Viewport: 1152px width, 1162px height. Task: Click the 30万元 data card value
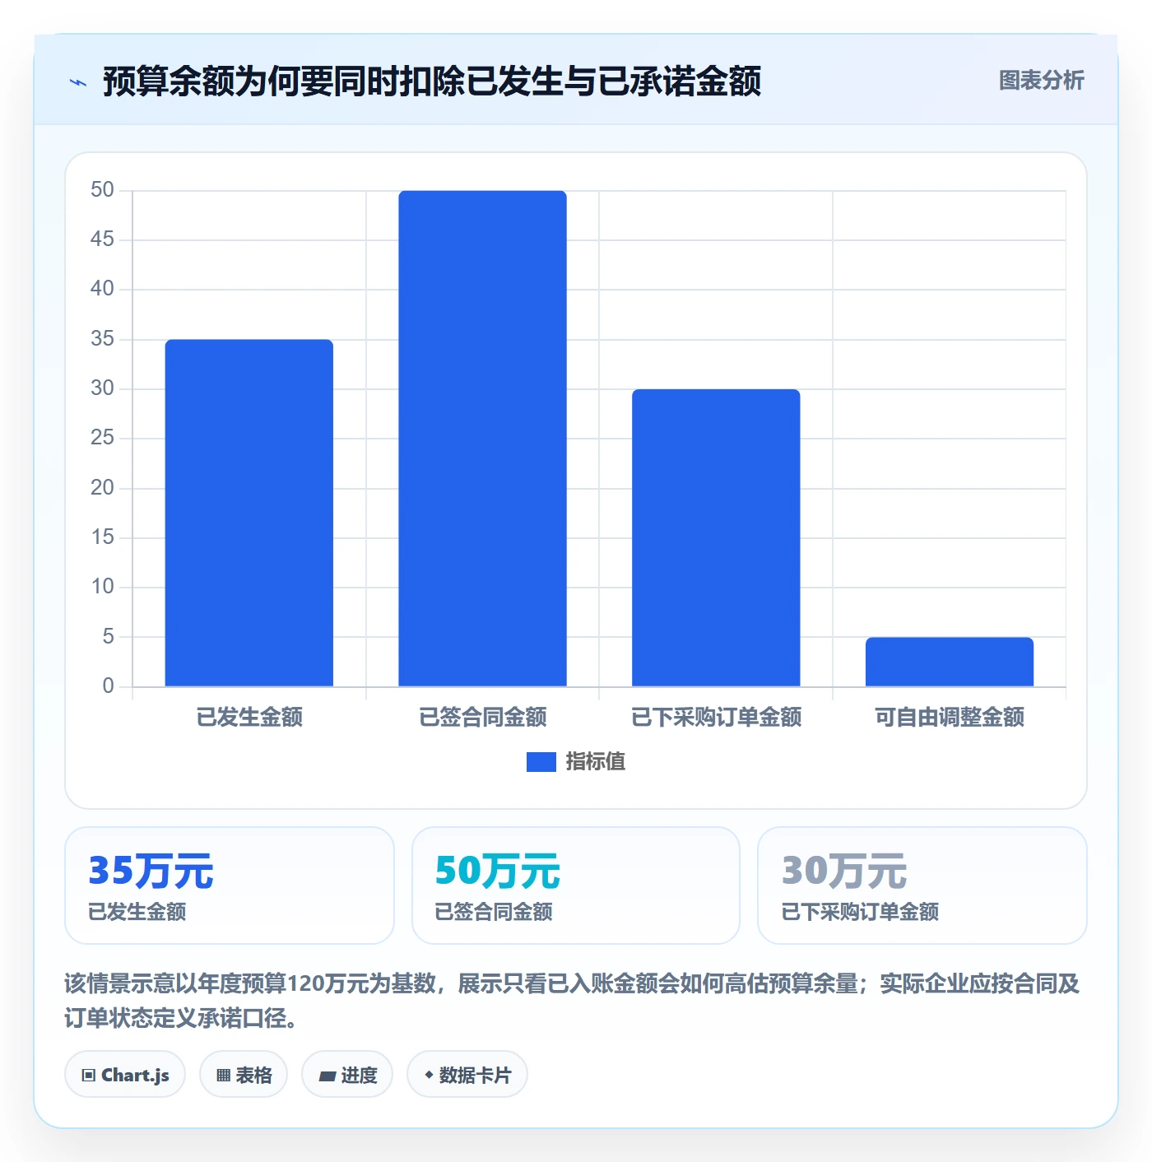844,871
